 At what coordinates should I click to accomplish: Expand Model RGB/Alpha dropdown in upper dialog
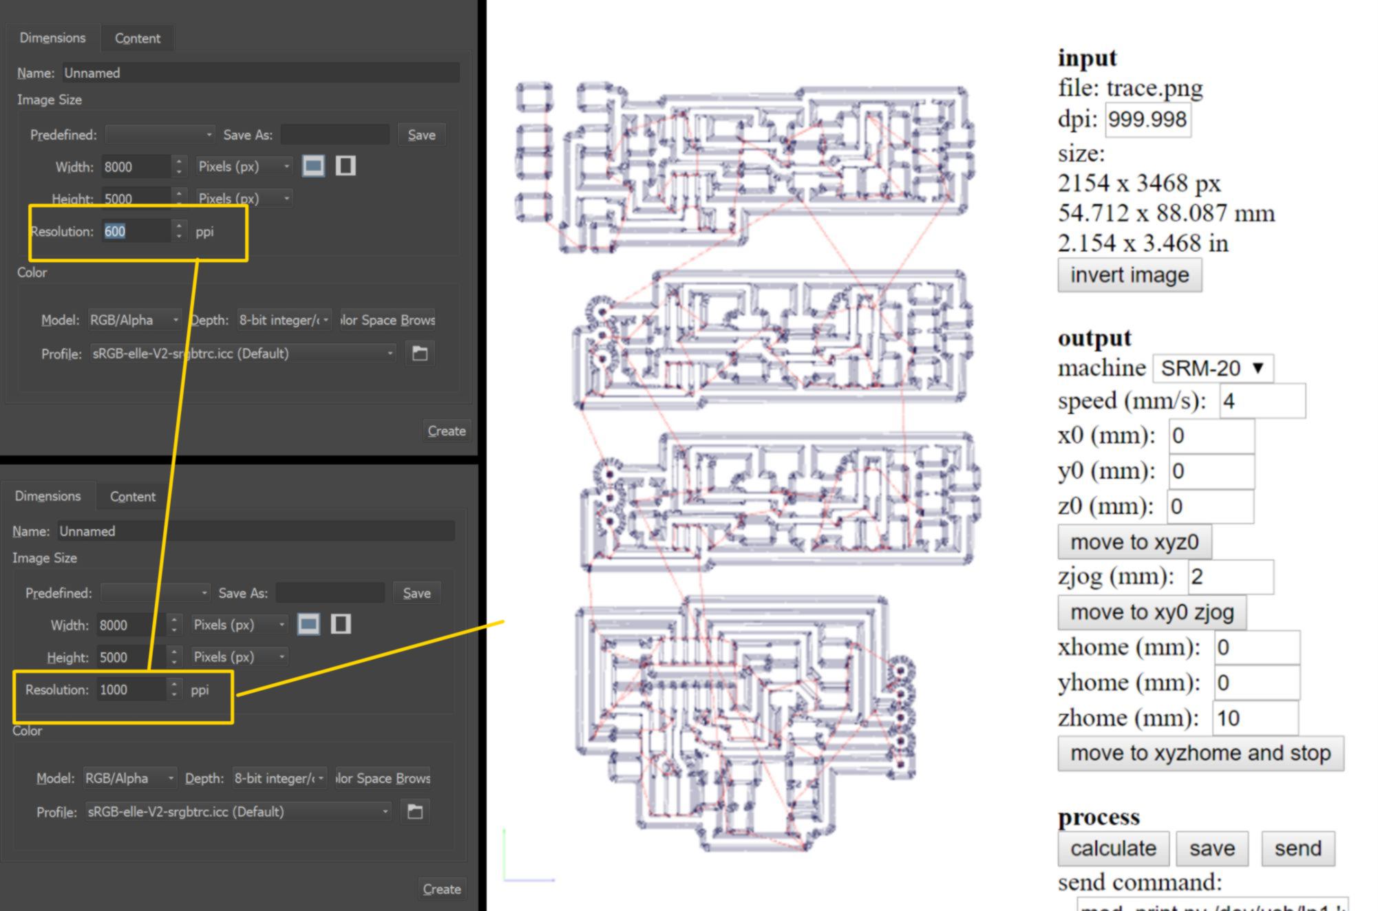pos(135,320)
